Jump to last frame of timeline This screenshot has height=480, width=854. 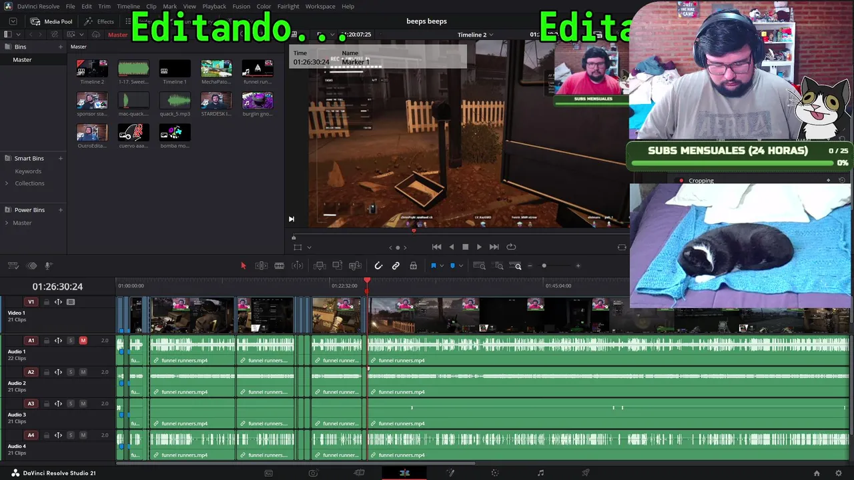click(494, 247)
